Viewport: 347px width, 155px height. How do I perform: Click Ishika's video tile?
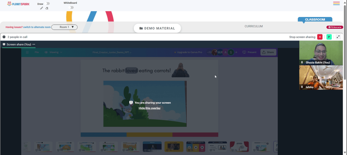click(321, 77)
